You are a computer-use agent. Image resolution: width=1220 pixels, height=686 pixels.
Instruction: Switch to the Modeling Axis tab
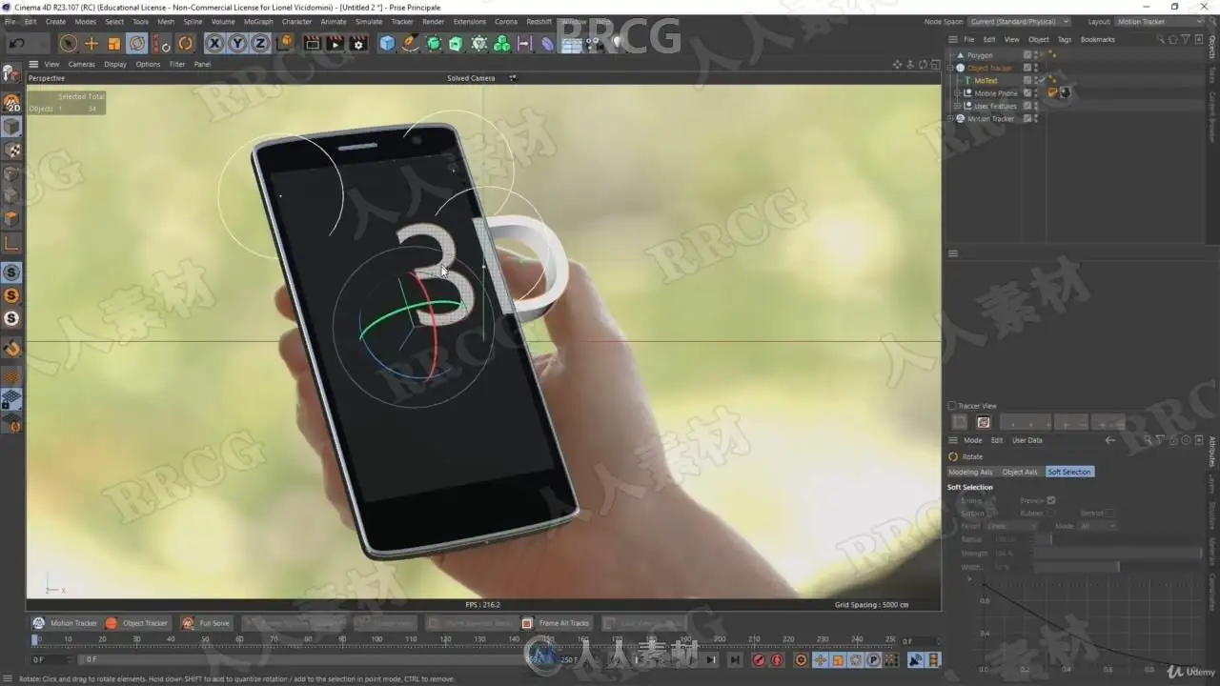coord(971,472)
